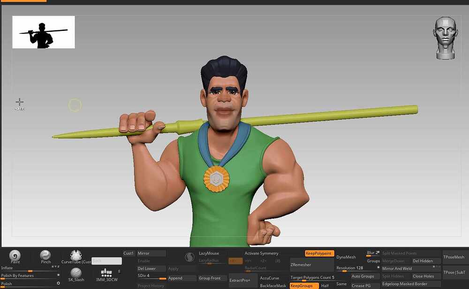This screenshot has height=289, width=469.
Task: Click the ZRemesher button
Action: (312, 265)
